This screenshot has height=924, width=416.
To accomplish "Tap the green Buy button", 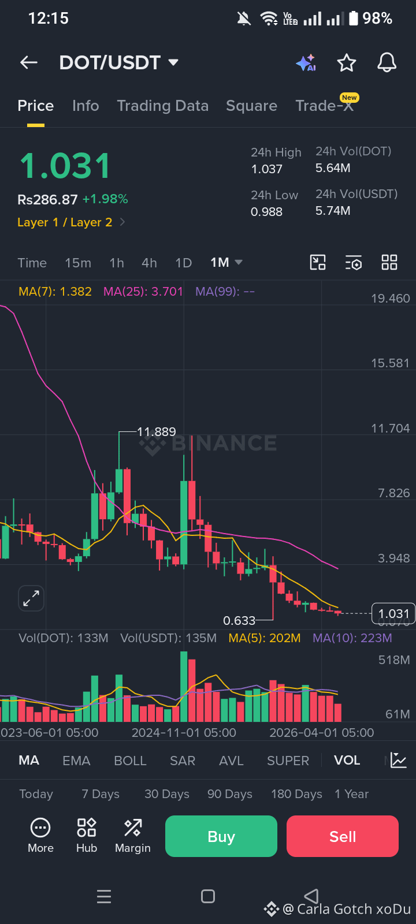I will click(221, 836).
